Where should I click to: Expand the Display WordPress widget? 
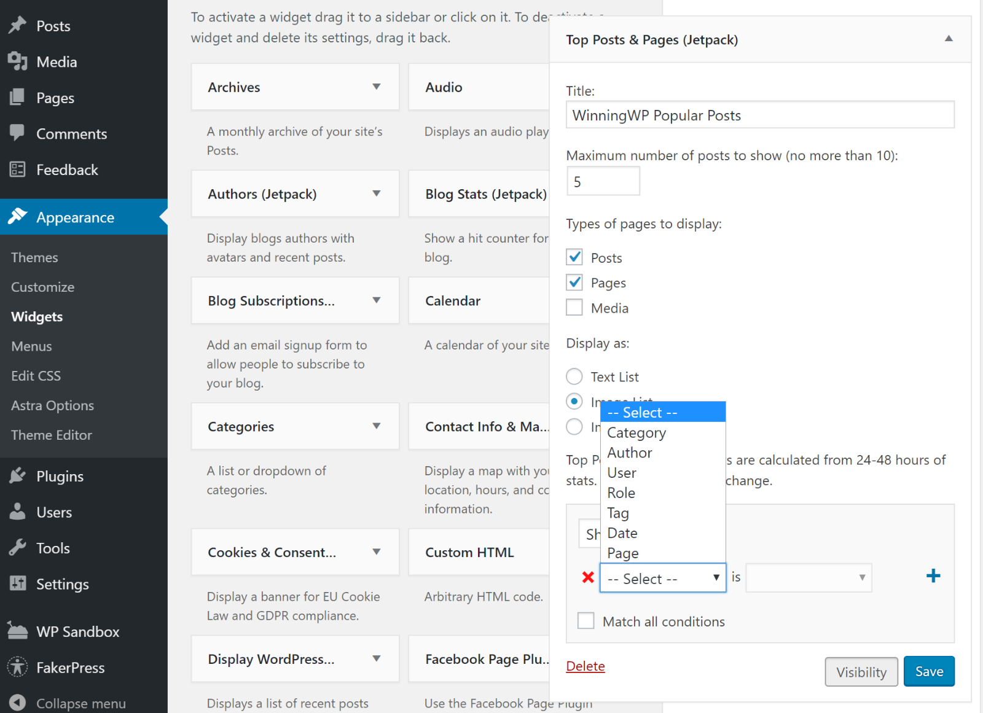377,658
